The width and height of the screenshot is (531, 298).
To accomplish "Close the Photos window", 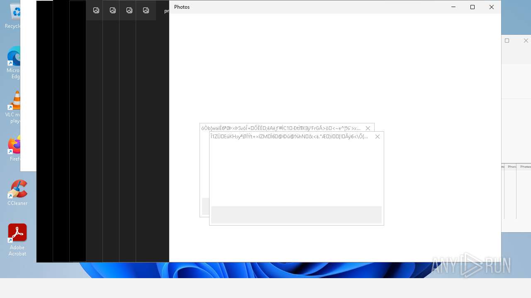I will tap(492, 7).
